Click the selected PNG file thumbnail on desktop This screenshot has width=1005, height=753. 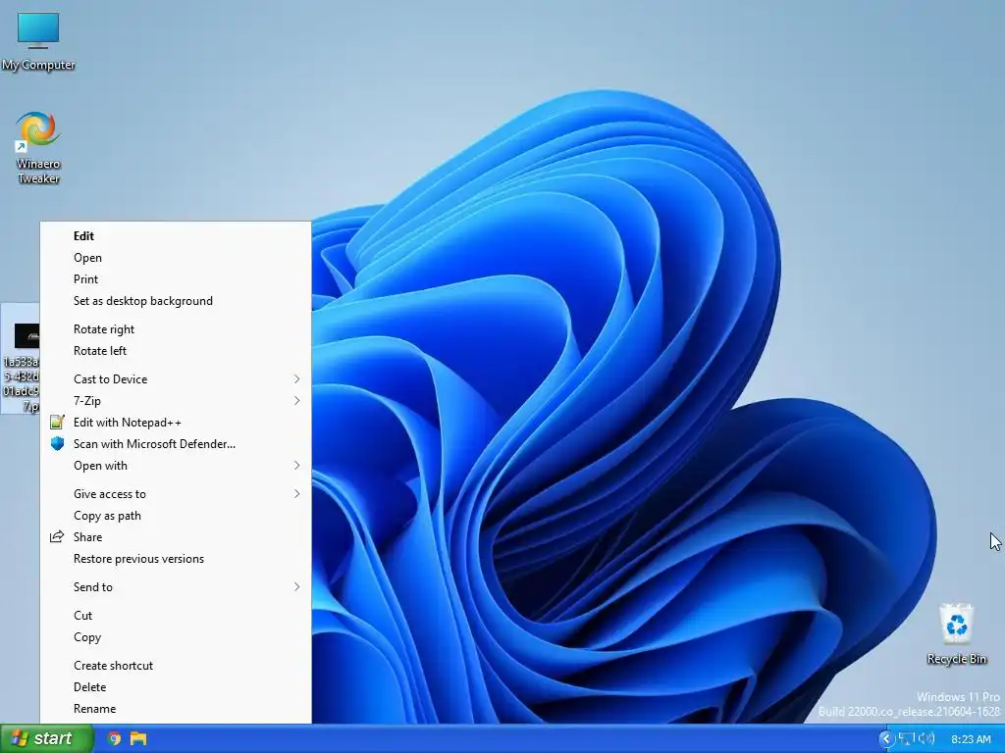pyautogui.click(x=26, y=335)
